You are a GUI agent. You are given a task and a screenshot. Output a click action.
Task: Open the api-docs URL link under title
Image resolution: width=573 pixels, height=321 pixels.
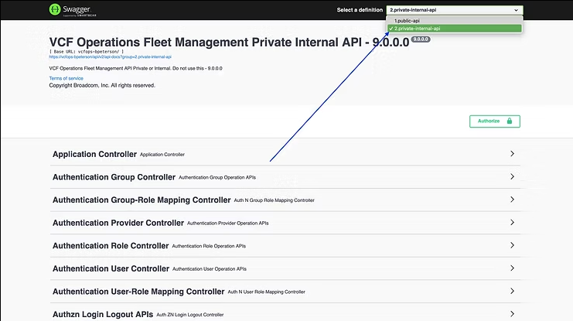110,56
